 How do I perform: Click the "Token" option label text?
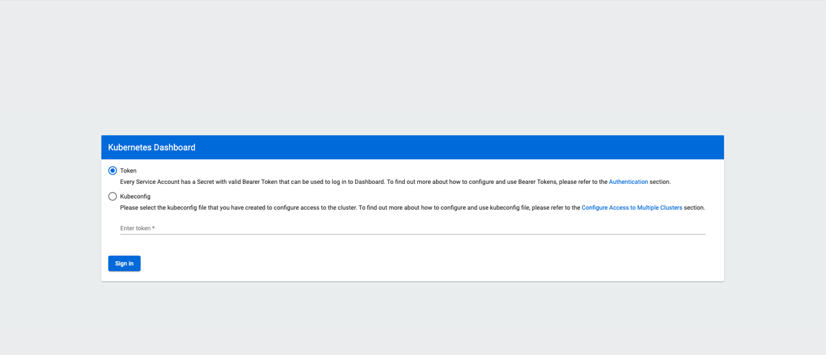(128, 171)
